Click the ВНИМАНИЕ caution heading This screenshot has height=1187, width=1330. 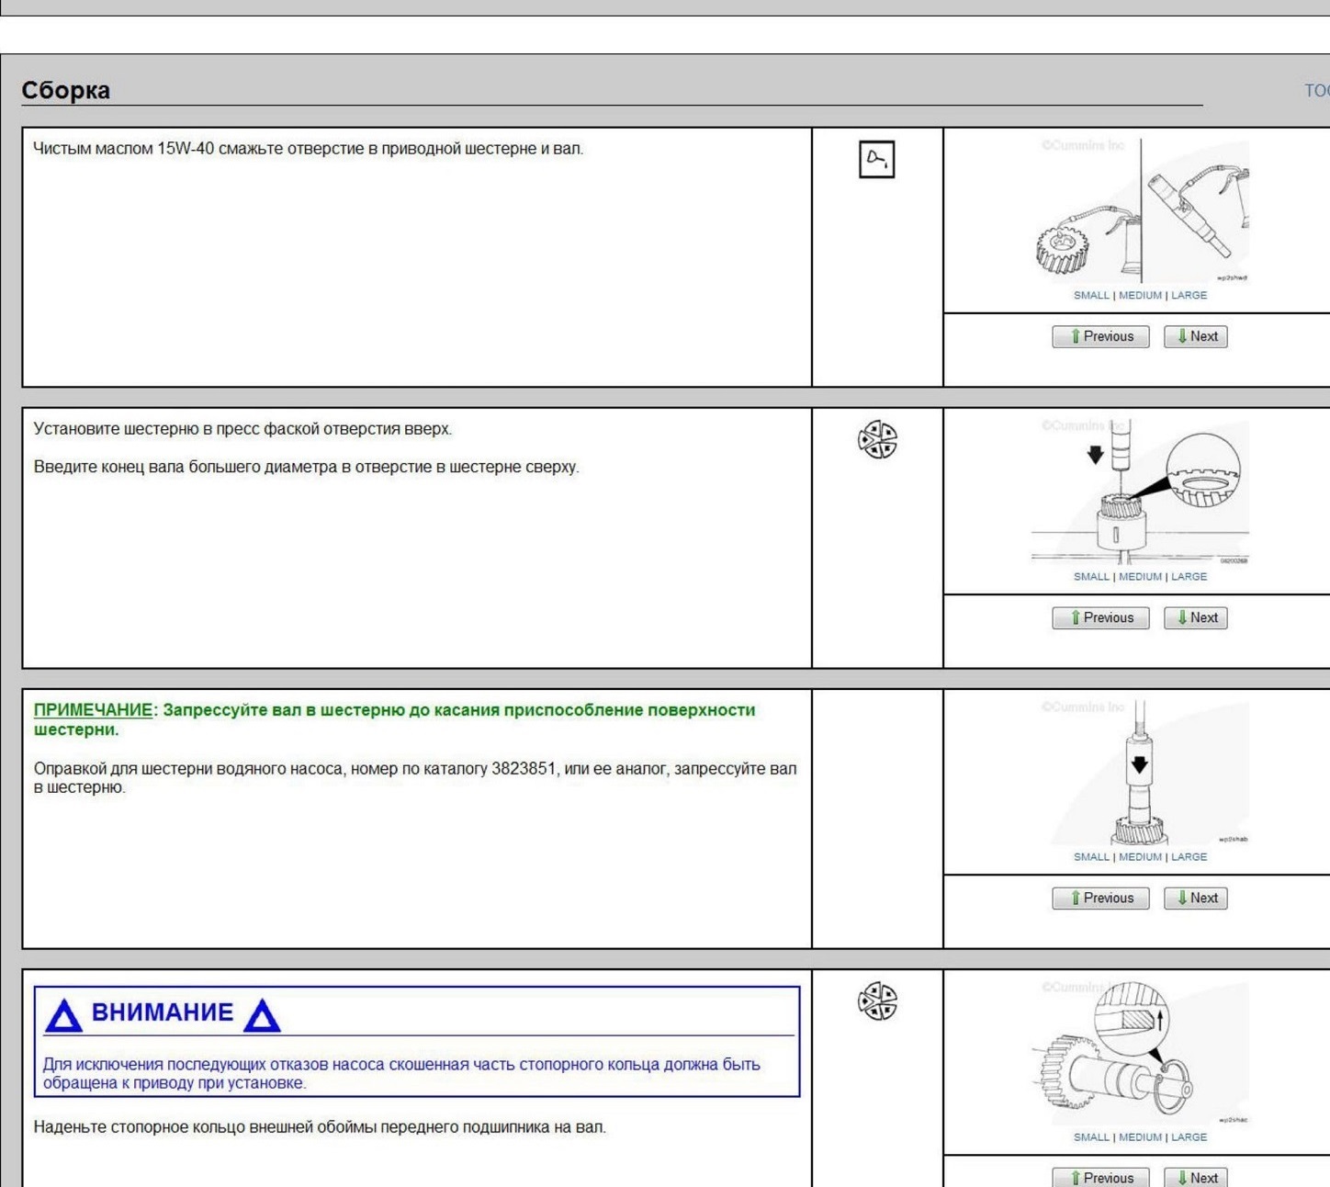tap(163, 1012)
